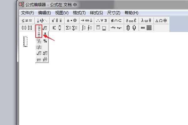Open the uppercase Greek palette (ΛΩΘ)
The width and height of the screenshot is (188, 125).
click(161, 21)
